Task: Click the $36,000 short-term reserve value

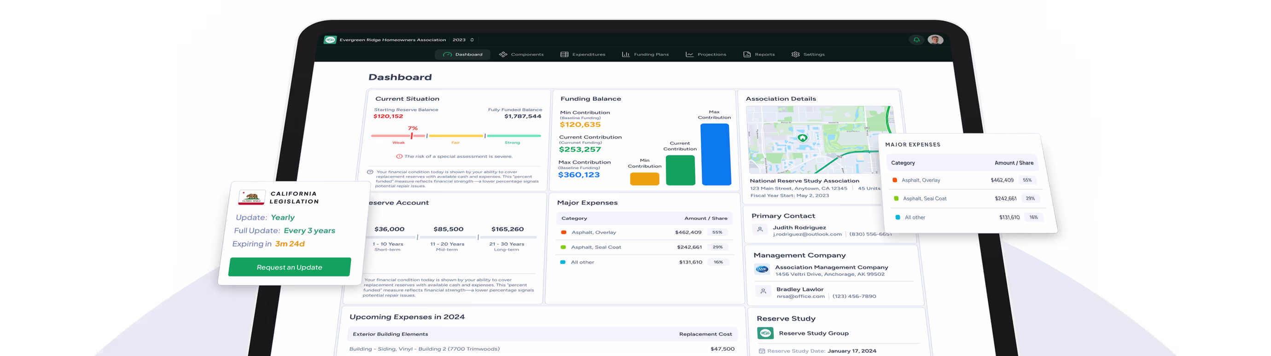Action: tap(389, 229)
